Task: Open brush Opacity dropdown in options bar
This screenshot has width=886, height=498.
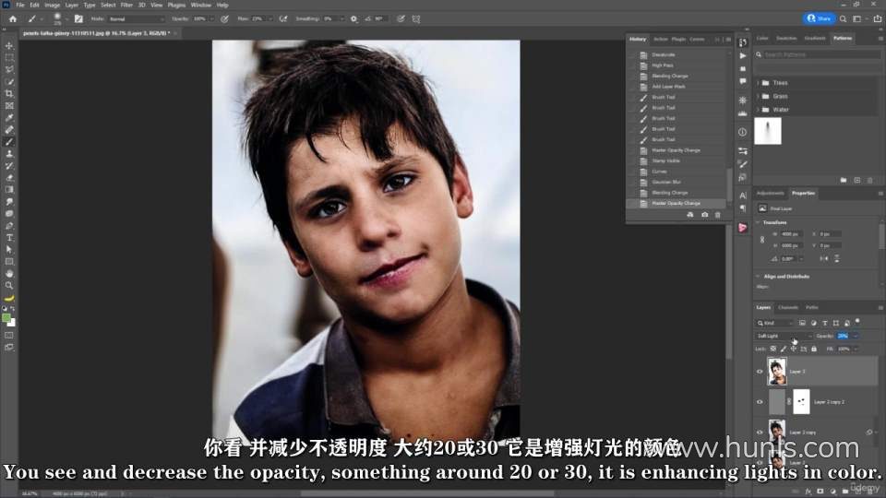Action: [x=212, y=18]
